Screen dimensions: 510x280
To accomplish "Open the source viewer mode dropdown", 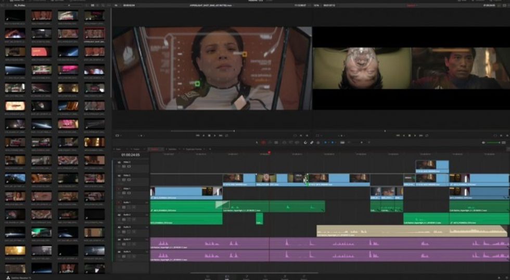I will click(118, 136).
